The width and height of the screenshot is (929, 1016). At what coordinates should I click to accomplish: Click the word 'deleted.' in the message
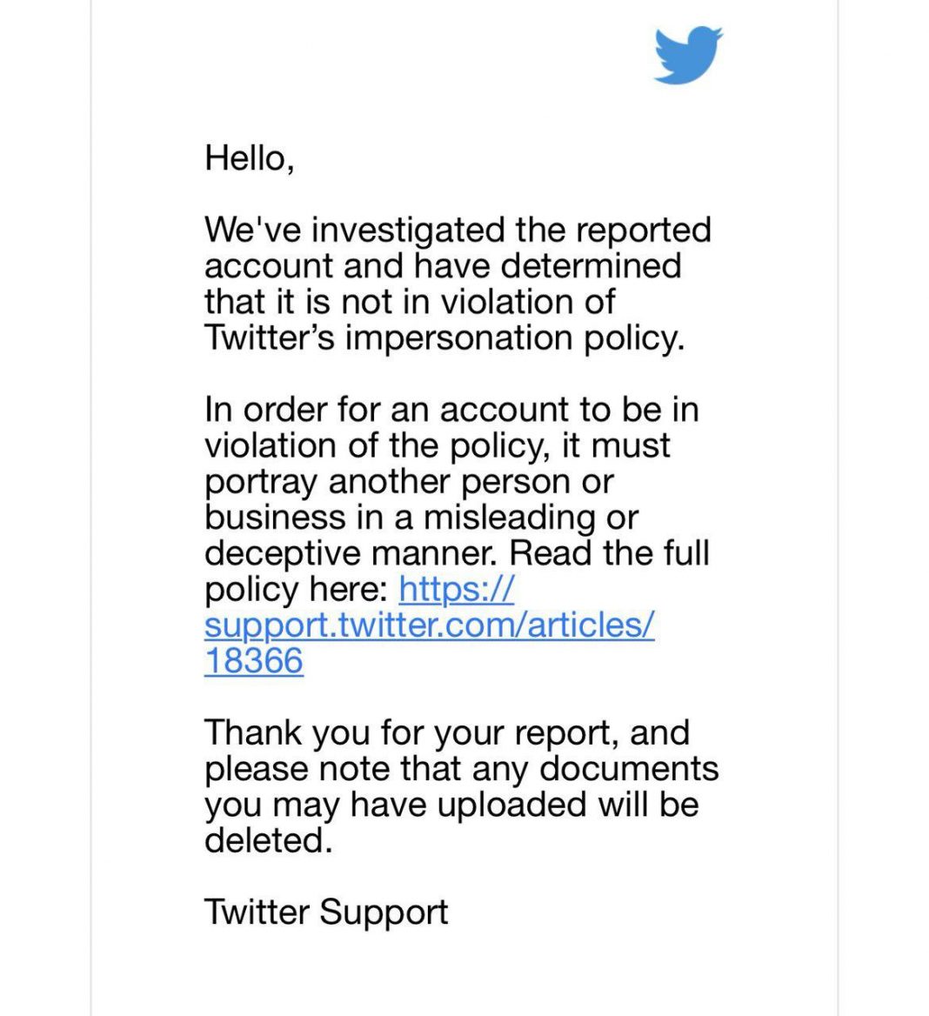tap(268, 840)
